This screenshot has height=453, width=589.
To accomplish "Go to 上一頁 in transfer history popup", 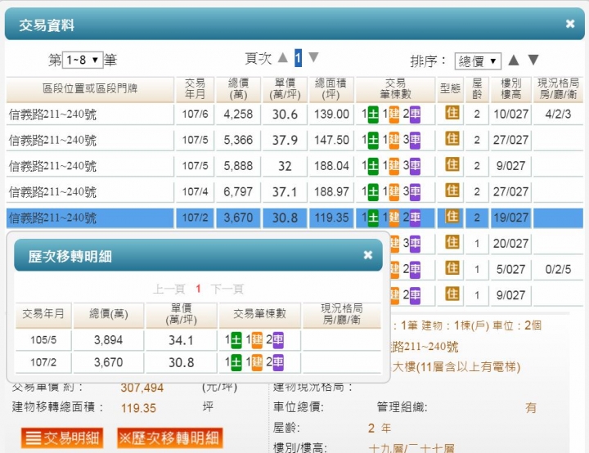I will [x=169, y=289].
